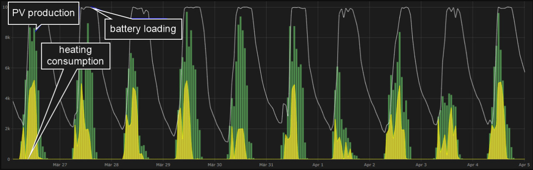
Task: Click the "heating consumption" annotation box
Action: click(x=75, y=56)
